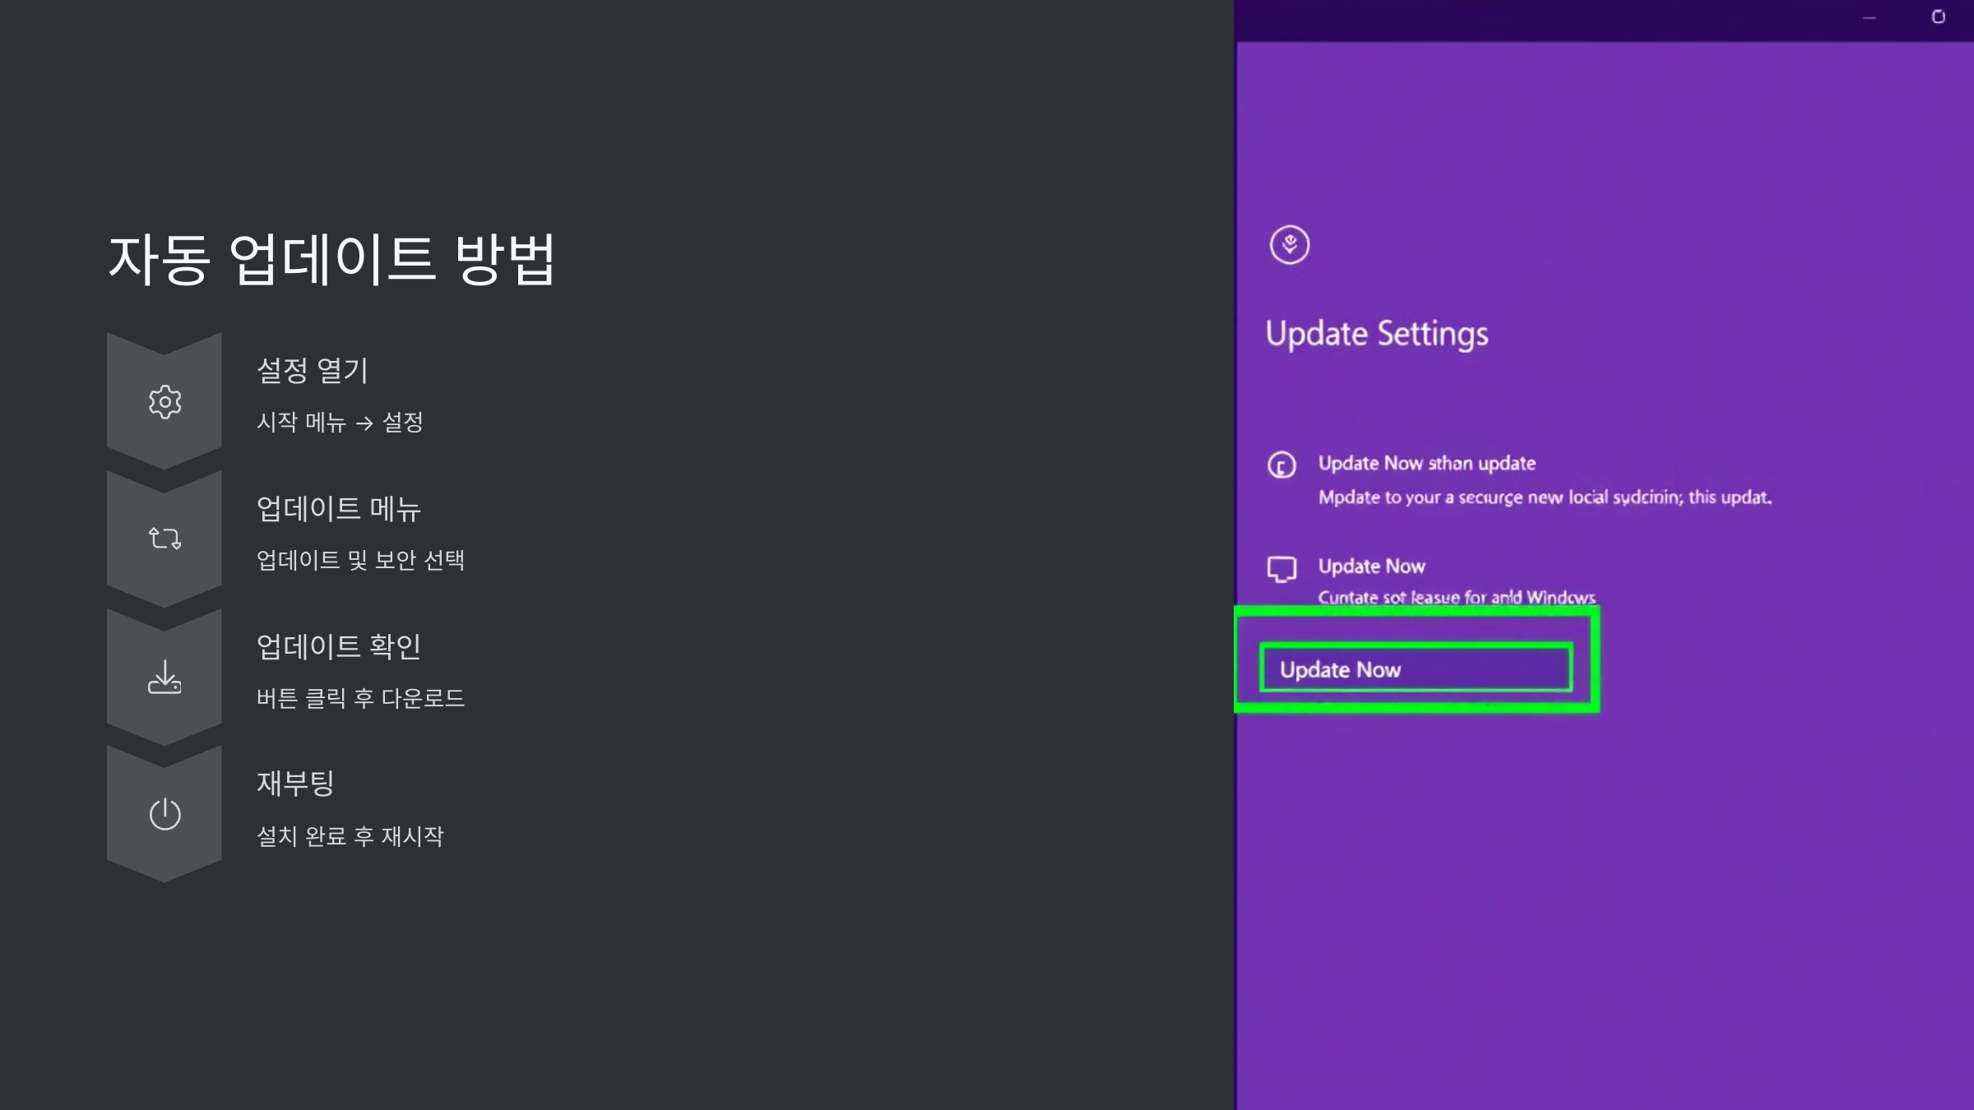
Task: Click the 시작 메뉴 → 설정 description
Action: (x=340, y=423)
